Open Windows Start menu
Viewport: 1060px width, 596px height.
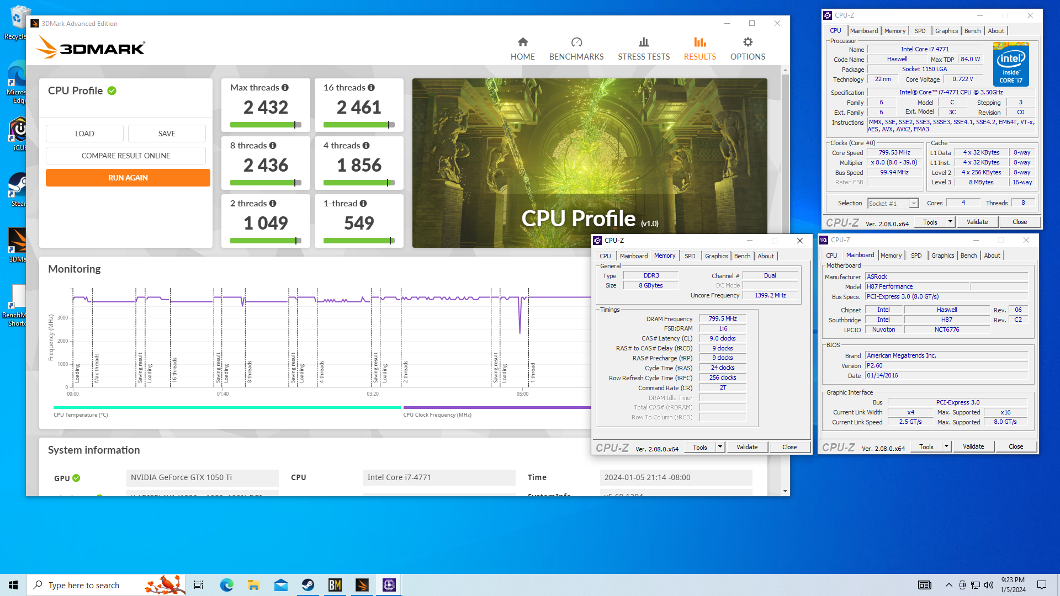pyautogui.click(x=13, y=585)
